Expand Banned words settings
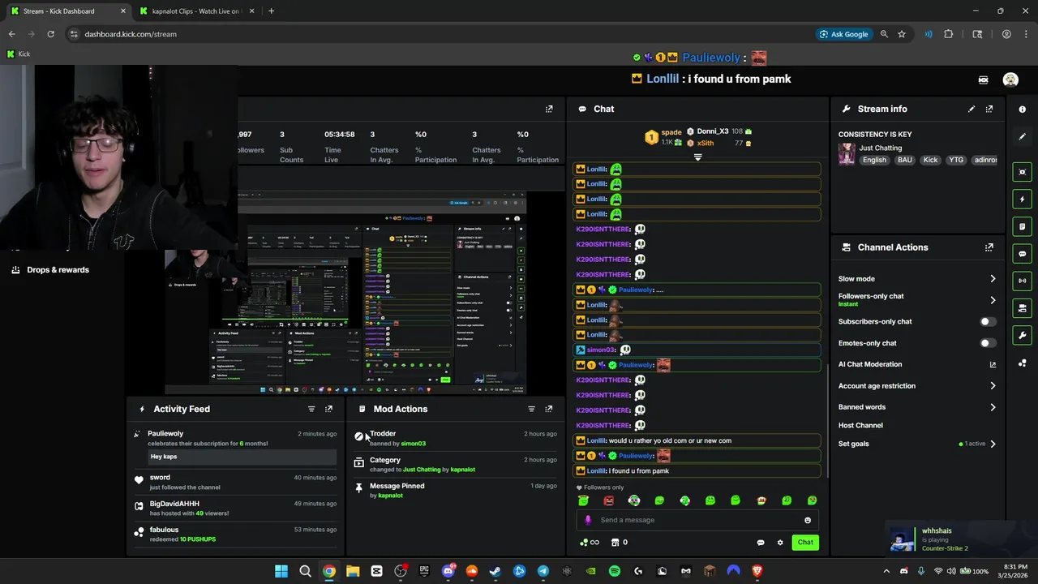Viewport: 1038px width, 584px height. click(993, 407)
